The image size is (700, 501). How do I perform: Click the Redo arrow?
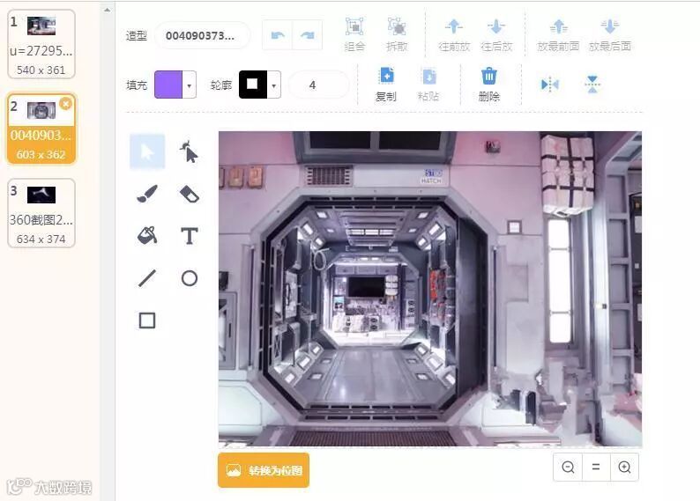[307, 34]
